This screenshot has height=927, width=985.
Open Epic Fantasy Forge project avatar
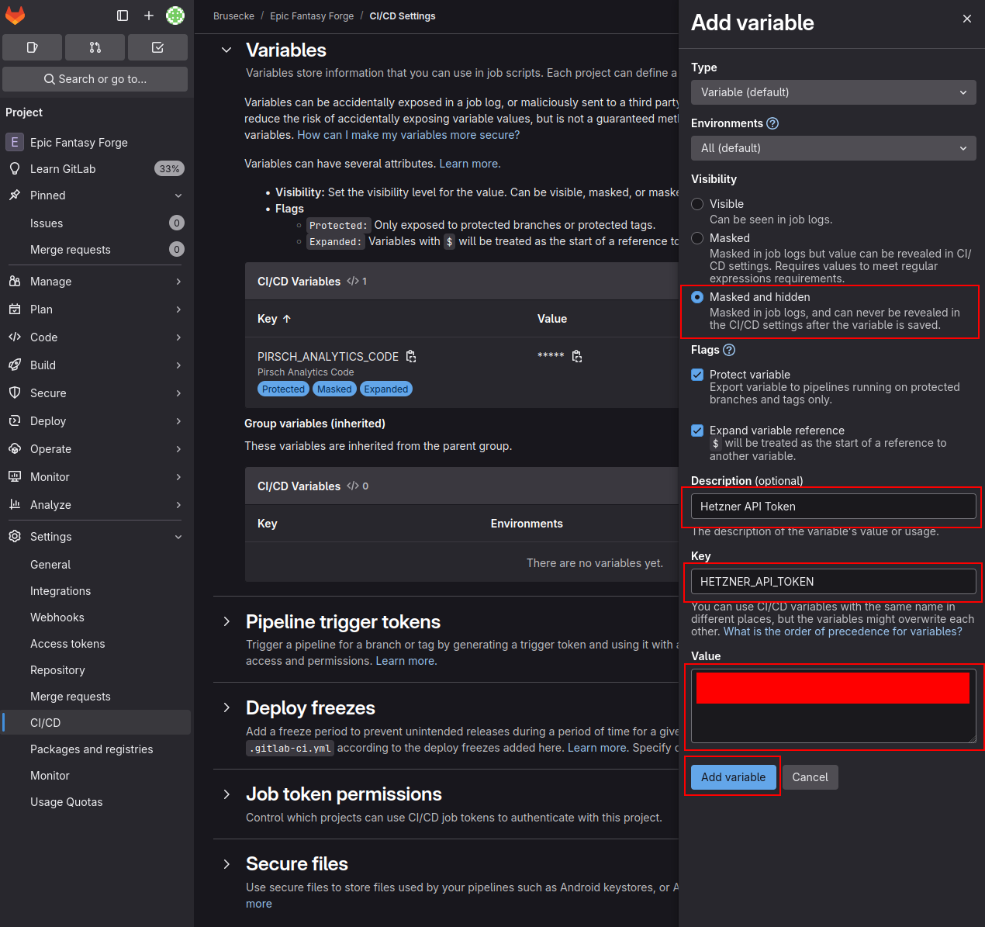[15, 143]
